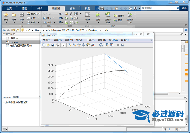The image size is (190, 133).
Task: Open a file with the Open folder icon
Action: coord(14,15)
